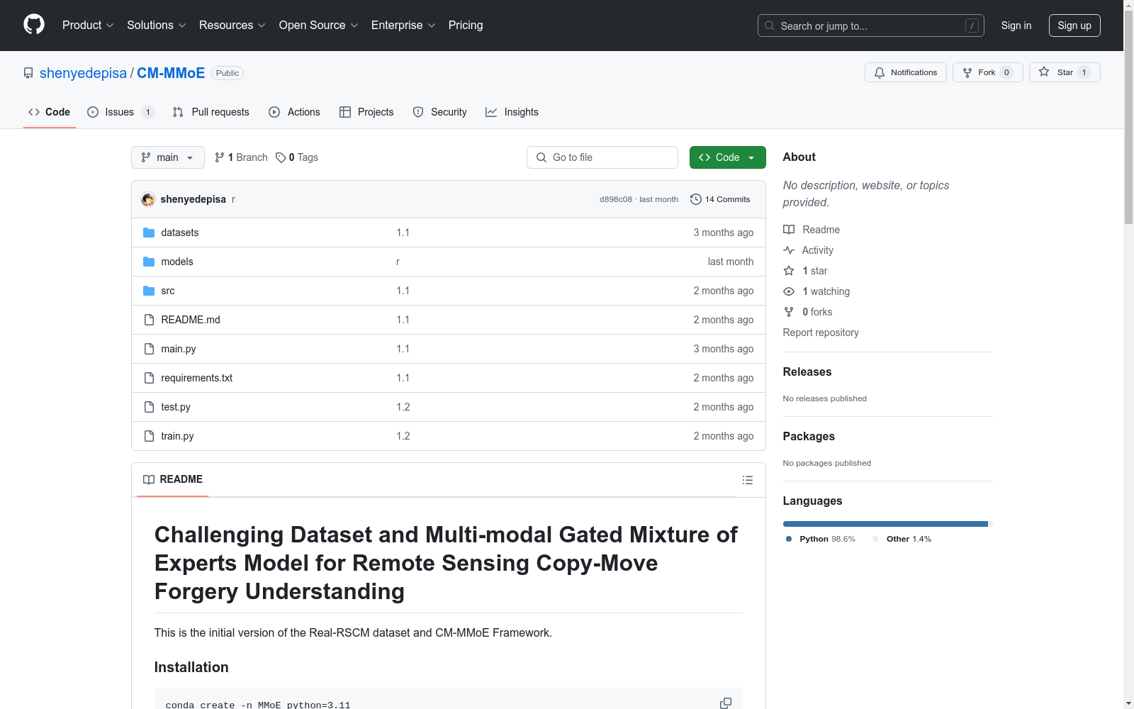The image size is (1134, 709).
Task: Select the README tab heading
Action: (x=173, y=479)
